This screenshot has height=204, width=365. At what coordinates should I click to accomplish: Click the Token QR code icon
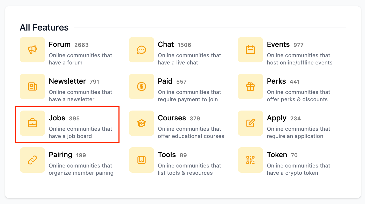[x=250, y=160]
